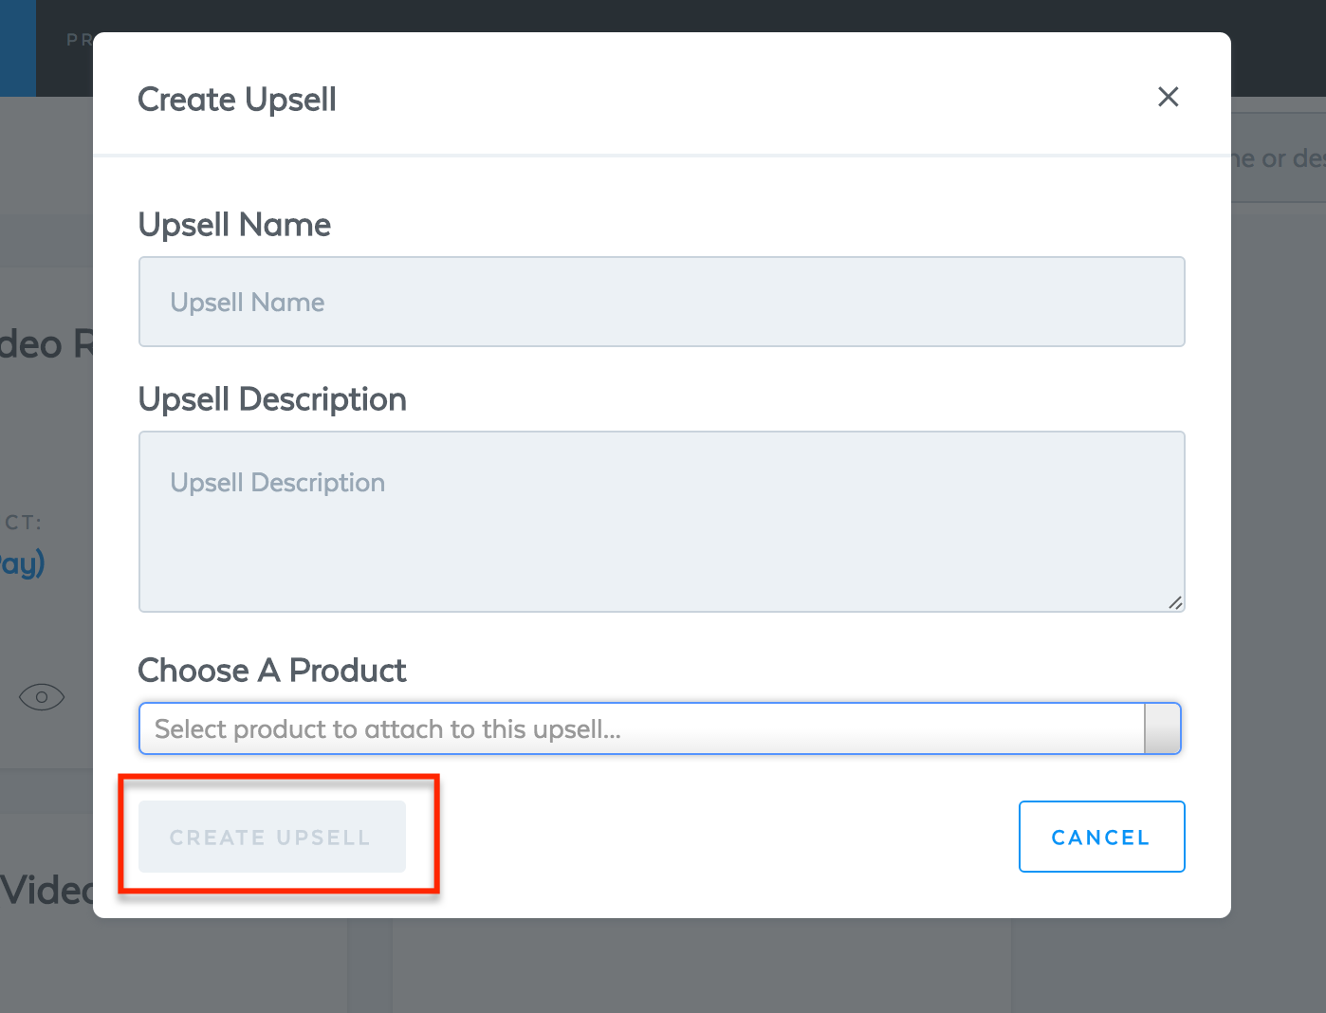Focus the Upsell Name input field

tap(661, 302)
